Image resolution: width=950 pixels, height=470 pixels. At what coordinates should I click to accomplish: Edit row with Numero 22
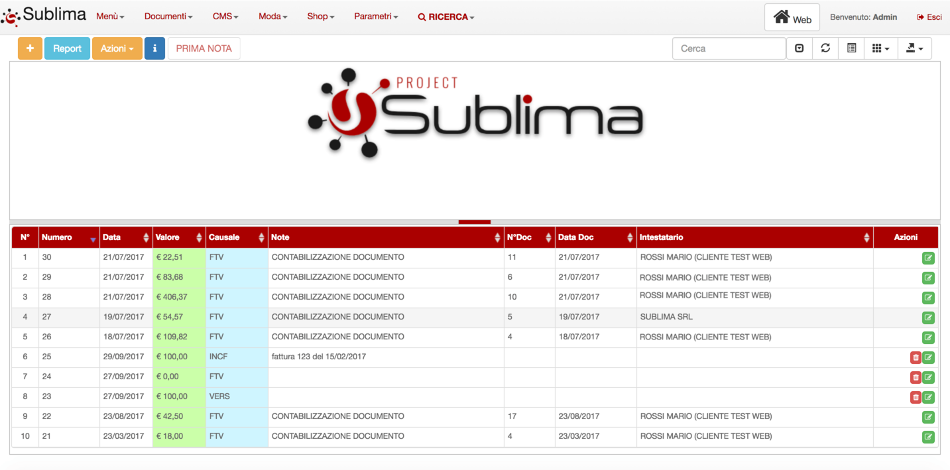point(928,417)
